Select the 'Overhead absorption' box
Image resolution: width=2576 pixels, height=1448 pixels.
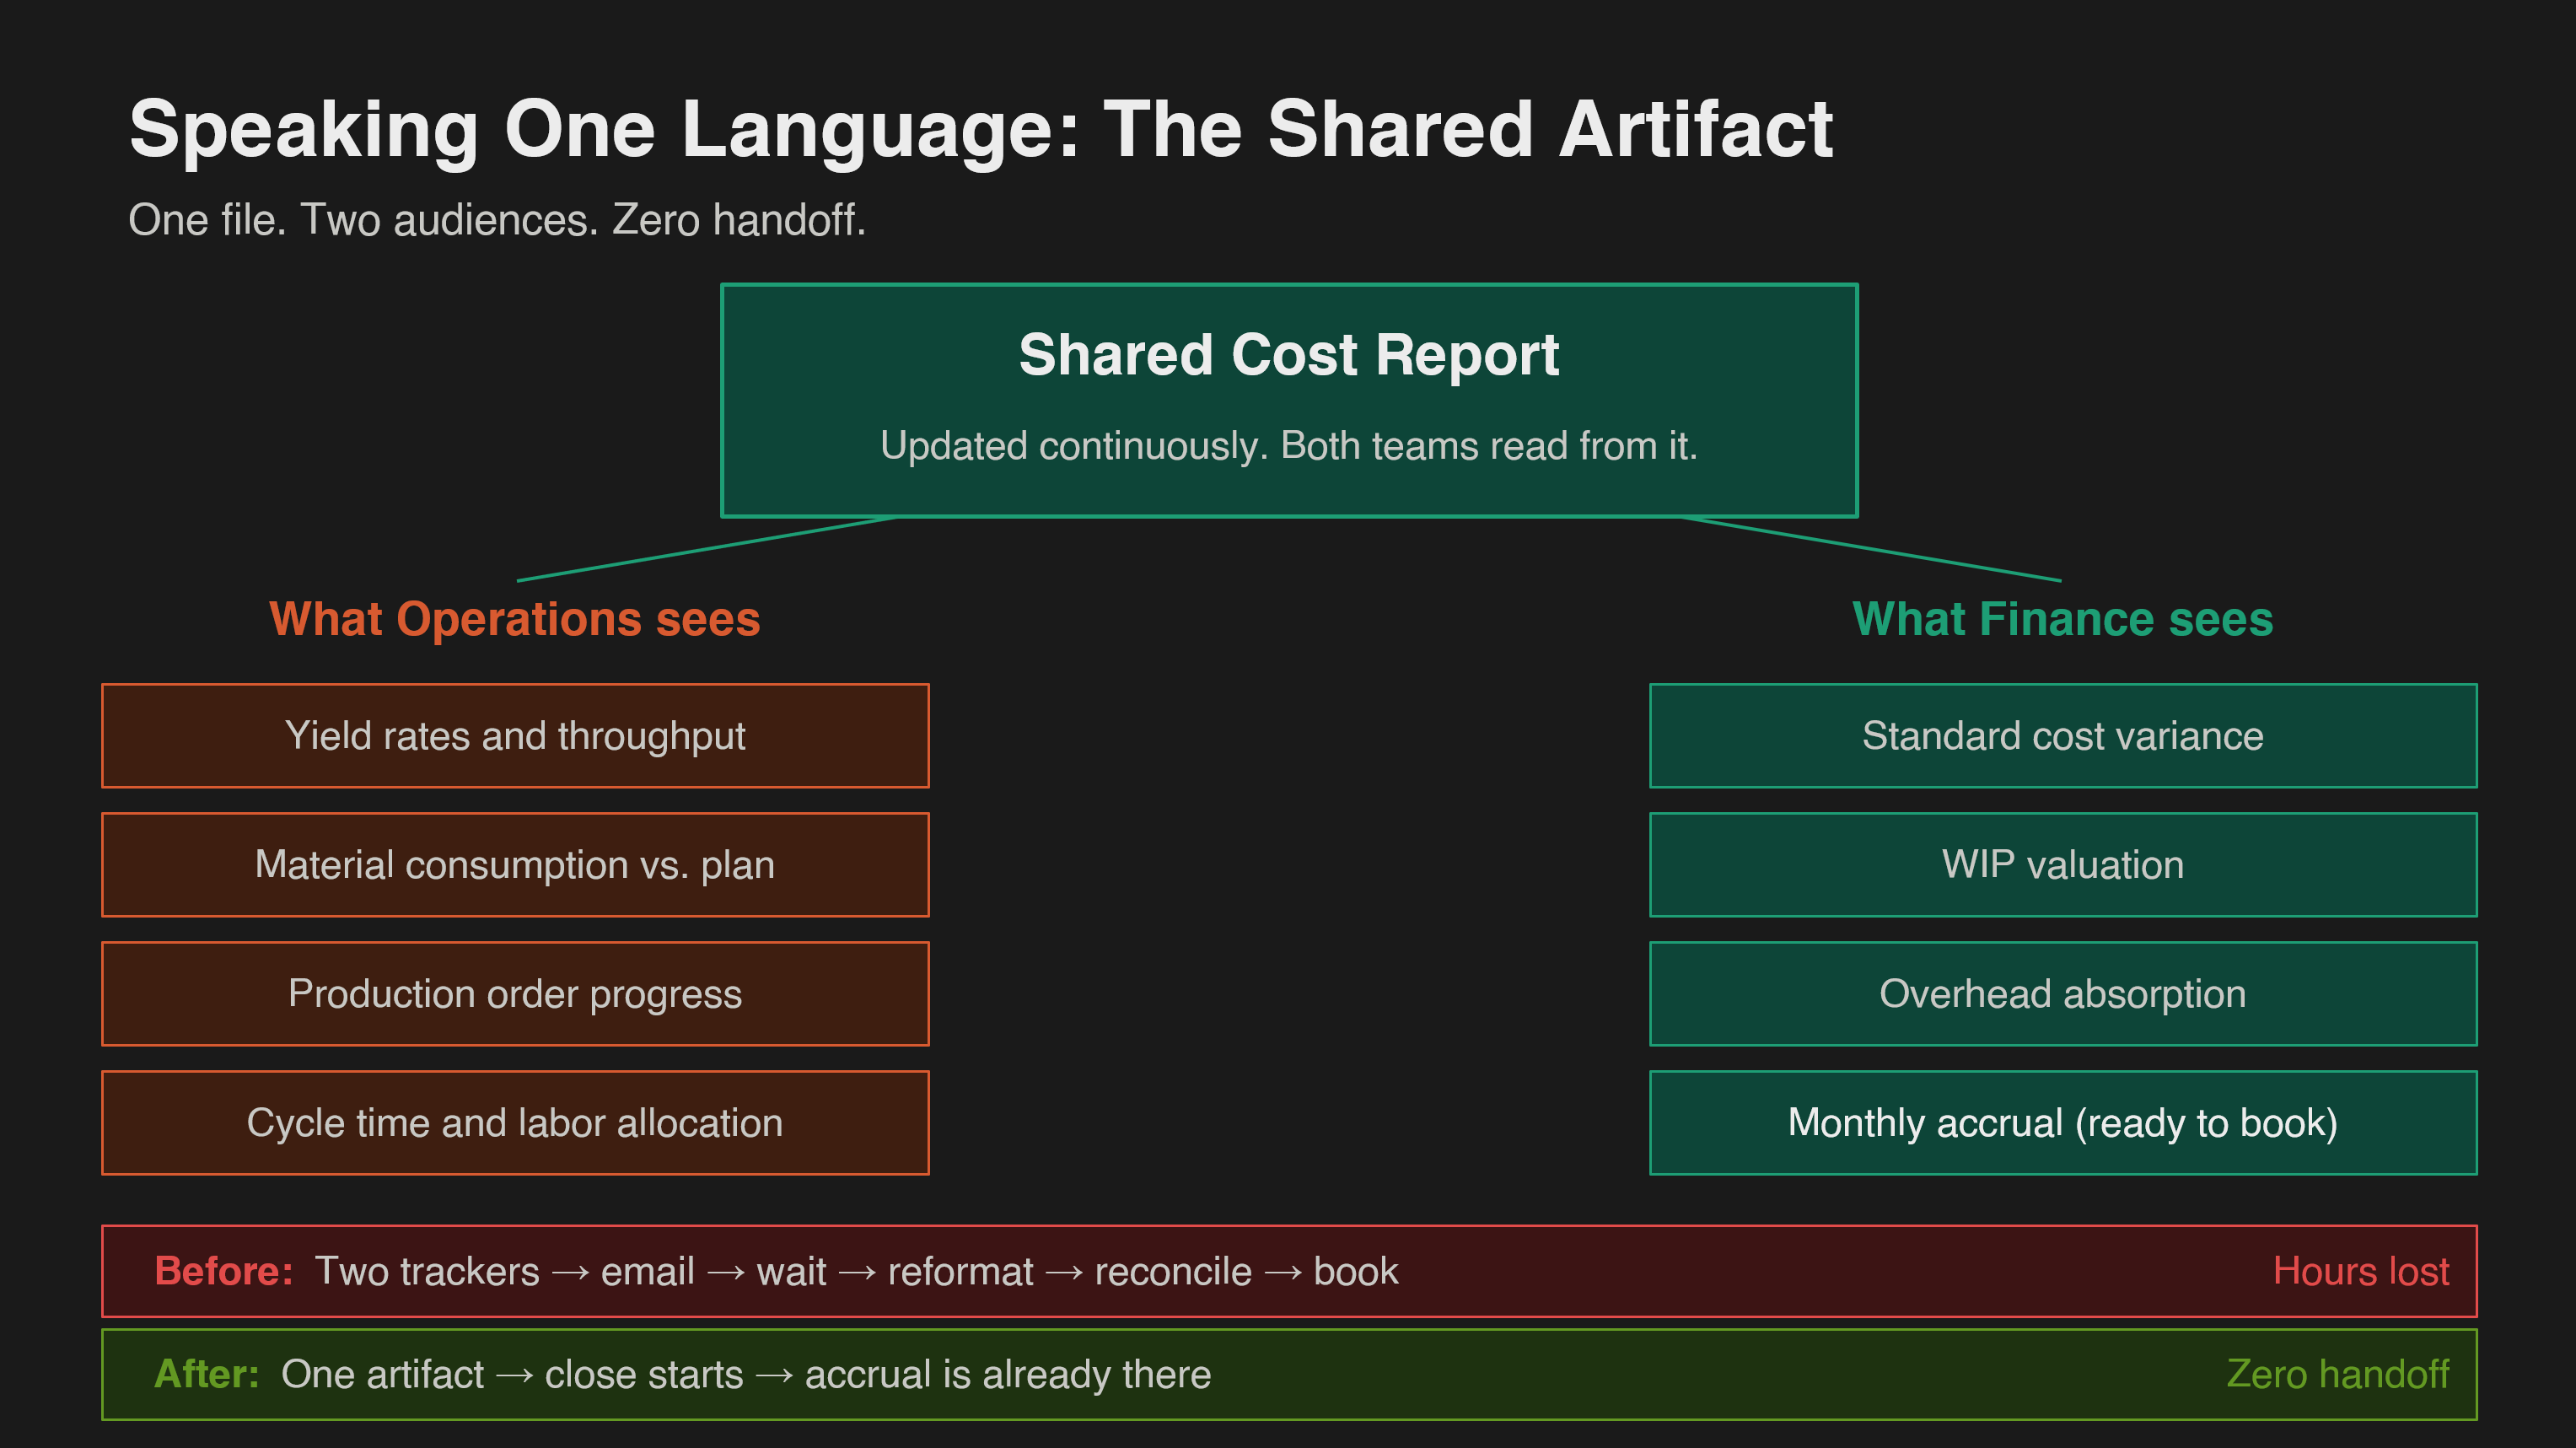point(2063,994)
